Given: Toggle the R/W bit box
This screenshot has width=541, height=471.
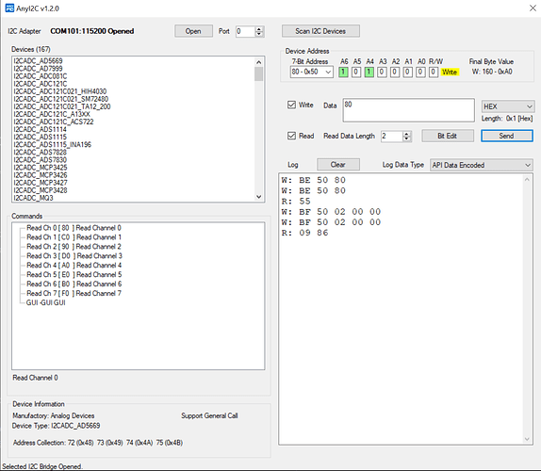Looking at the screenshot, I should point(434,73).
